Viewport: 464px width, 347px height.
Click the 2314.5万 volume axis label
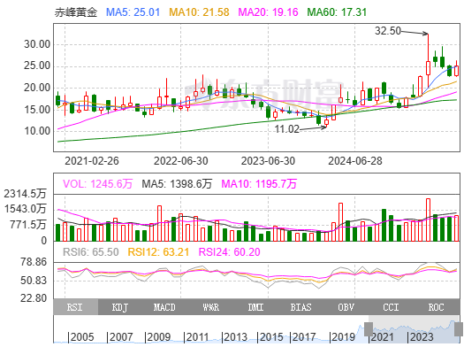tap(25, 194)
